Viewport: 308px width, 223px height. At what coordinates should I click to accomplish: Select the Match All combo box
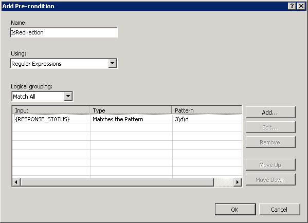[42, 96]
